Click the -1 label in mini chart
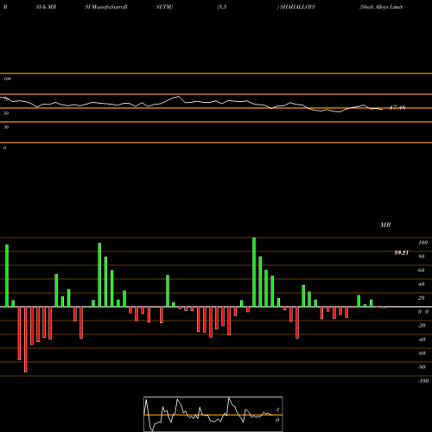This screenshot has width=432, height=432. pyautogui.click(x=277, y=410)
